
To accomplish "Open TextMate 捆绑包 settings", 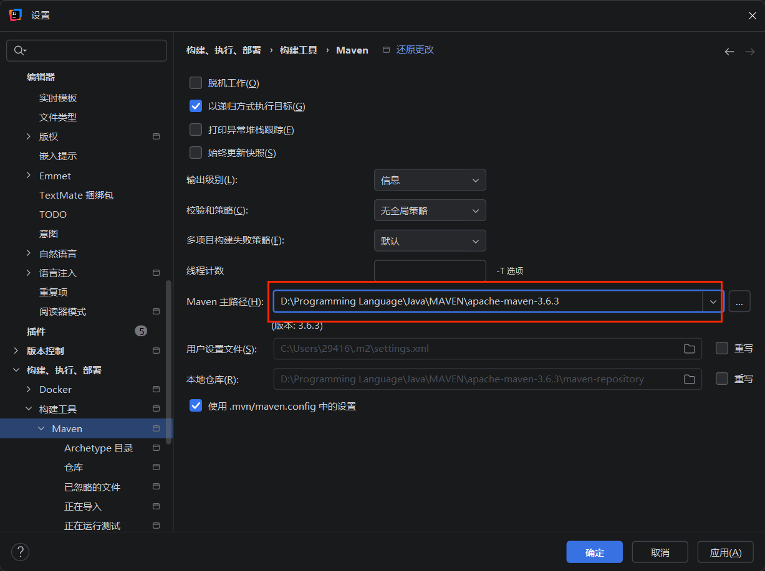I will click(76, 195).
